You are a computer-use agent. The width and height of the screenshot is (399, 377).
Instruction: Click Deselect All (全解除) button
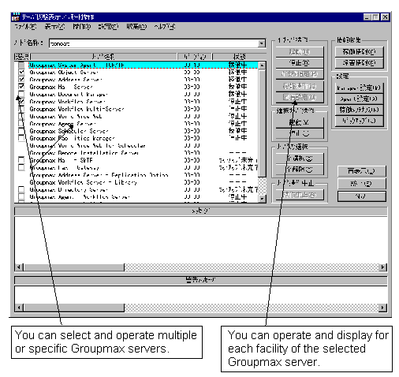[300, 170]
